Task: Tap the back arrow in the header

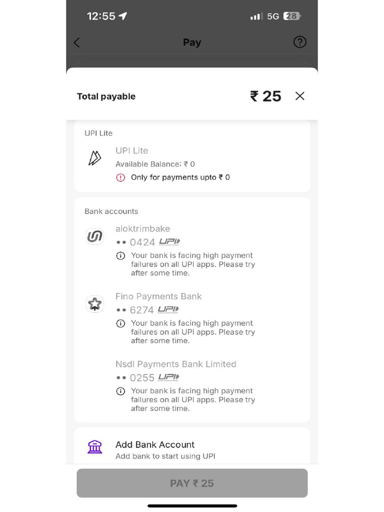Action: pyautogui.click(x=77, y=42)
